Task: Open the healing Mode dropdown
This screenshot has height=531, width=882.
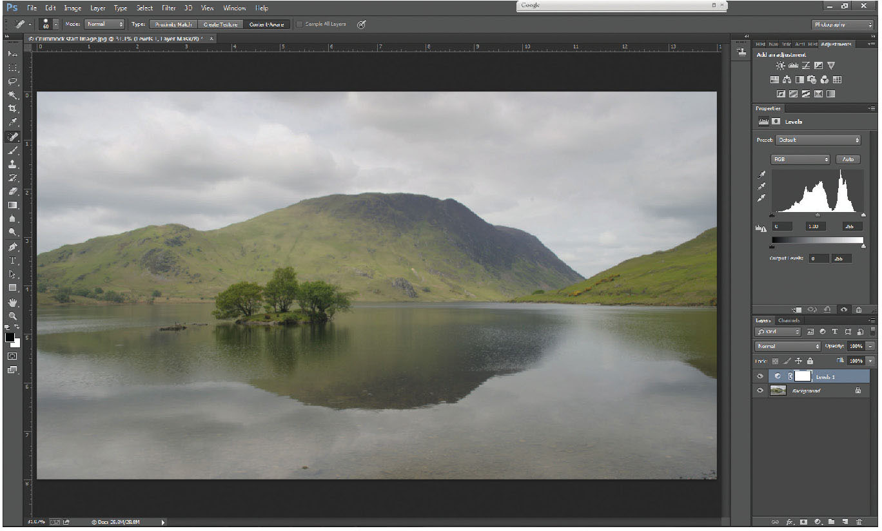Action: coord(104,24)
